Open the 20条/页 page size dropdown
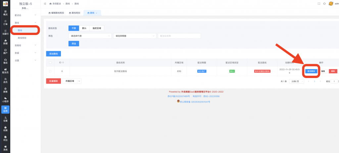The image size is (339, 153). pyautogui.click(x=297, y=81)
